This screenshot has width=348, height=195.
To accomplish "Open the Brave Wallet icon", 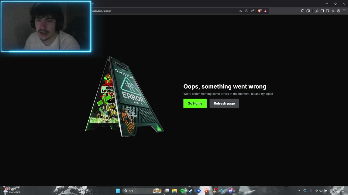I will 328,11.
